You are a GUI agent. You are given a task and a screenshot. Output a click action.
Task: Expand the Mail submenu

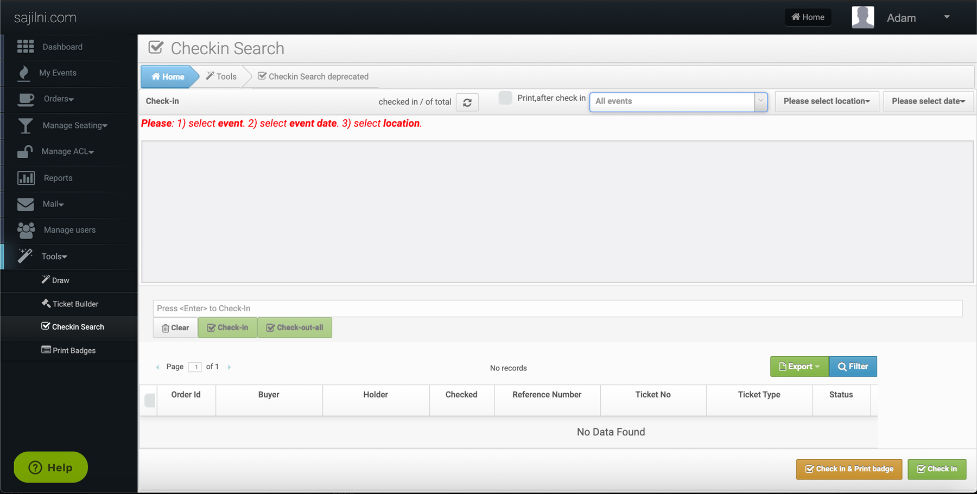coord(53,204)
